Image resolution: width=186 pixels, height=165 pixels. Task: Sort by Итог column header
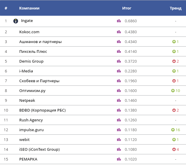[127, 8]
